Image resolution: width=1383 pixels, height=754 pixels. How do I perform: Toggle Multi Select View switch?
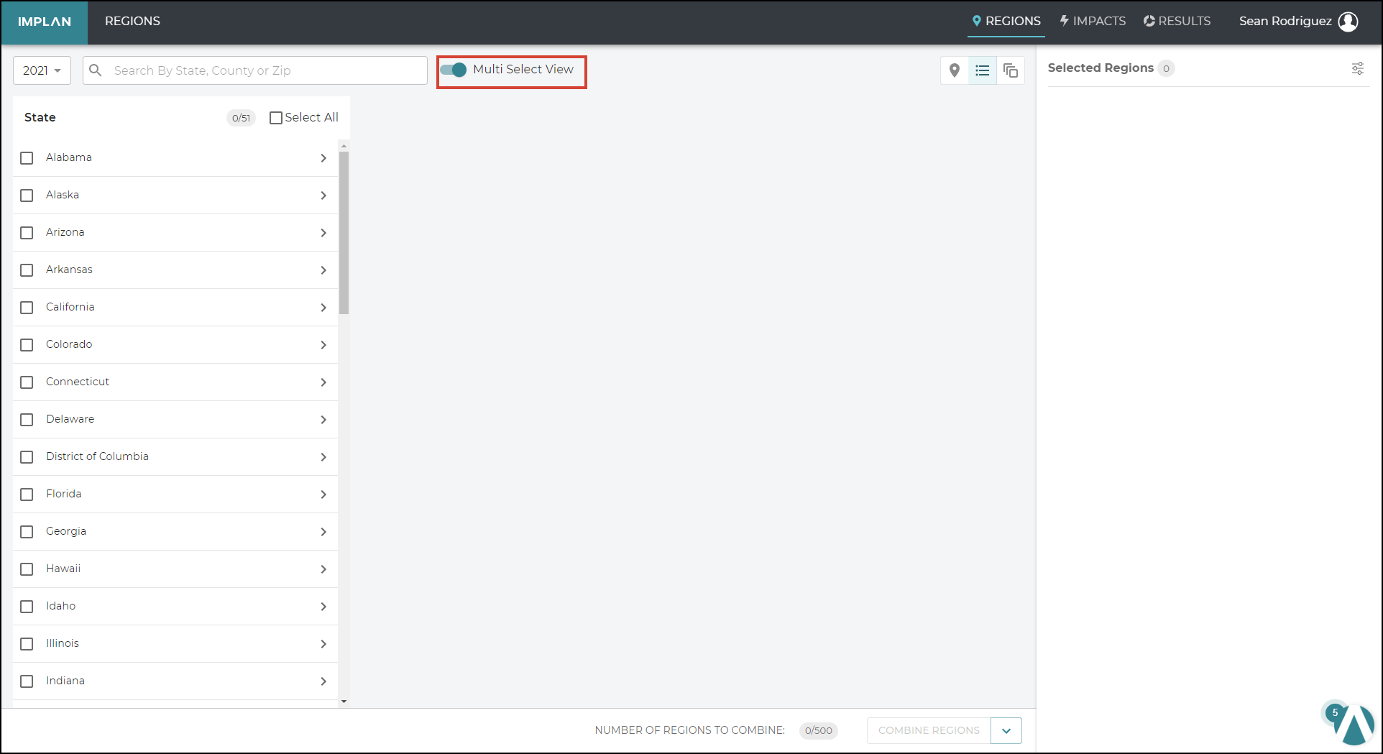(x=454, y=70)
